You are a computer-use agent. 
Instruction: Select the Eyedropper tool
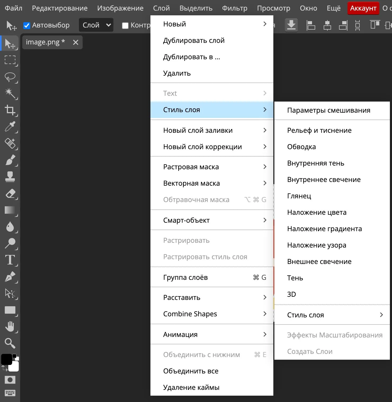[x=10, y=127]
